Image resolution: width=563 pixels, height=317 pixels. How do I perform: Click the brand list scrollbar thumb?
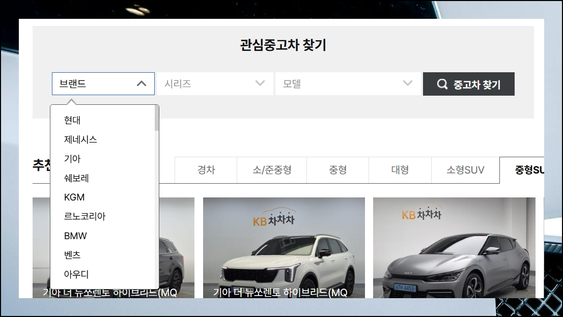(x=157, y=118)
